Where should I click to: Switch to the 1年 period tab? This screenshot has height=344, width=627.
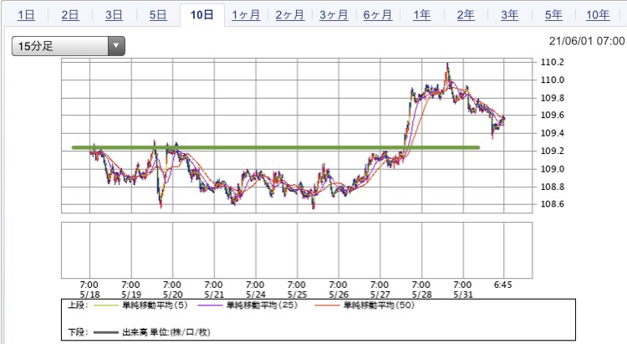point(422,15)
